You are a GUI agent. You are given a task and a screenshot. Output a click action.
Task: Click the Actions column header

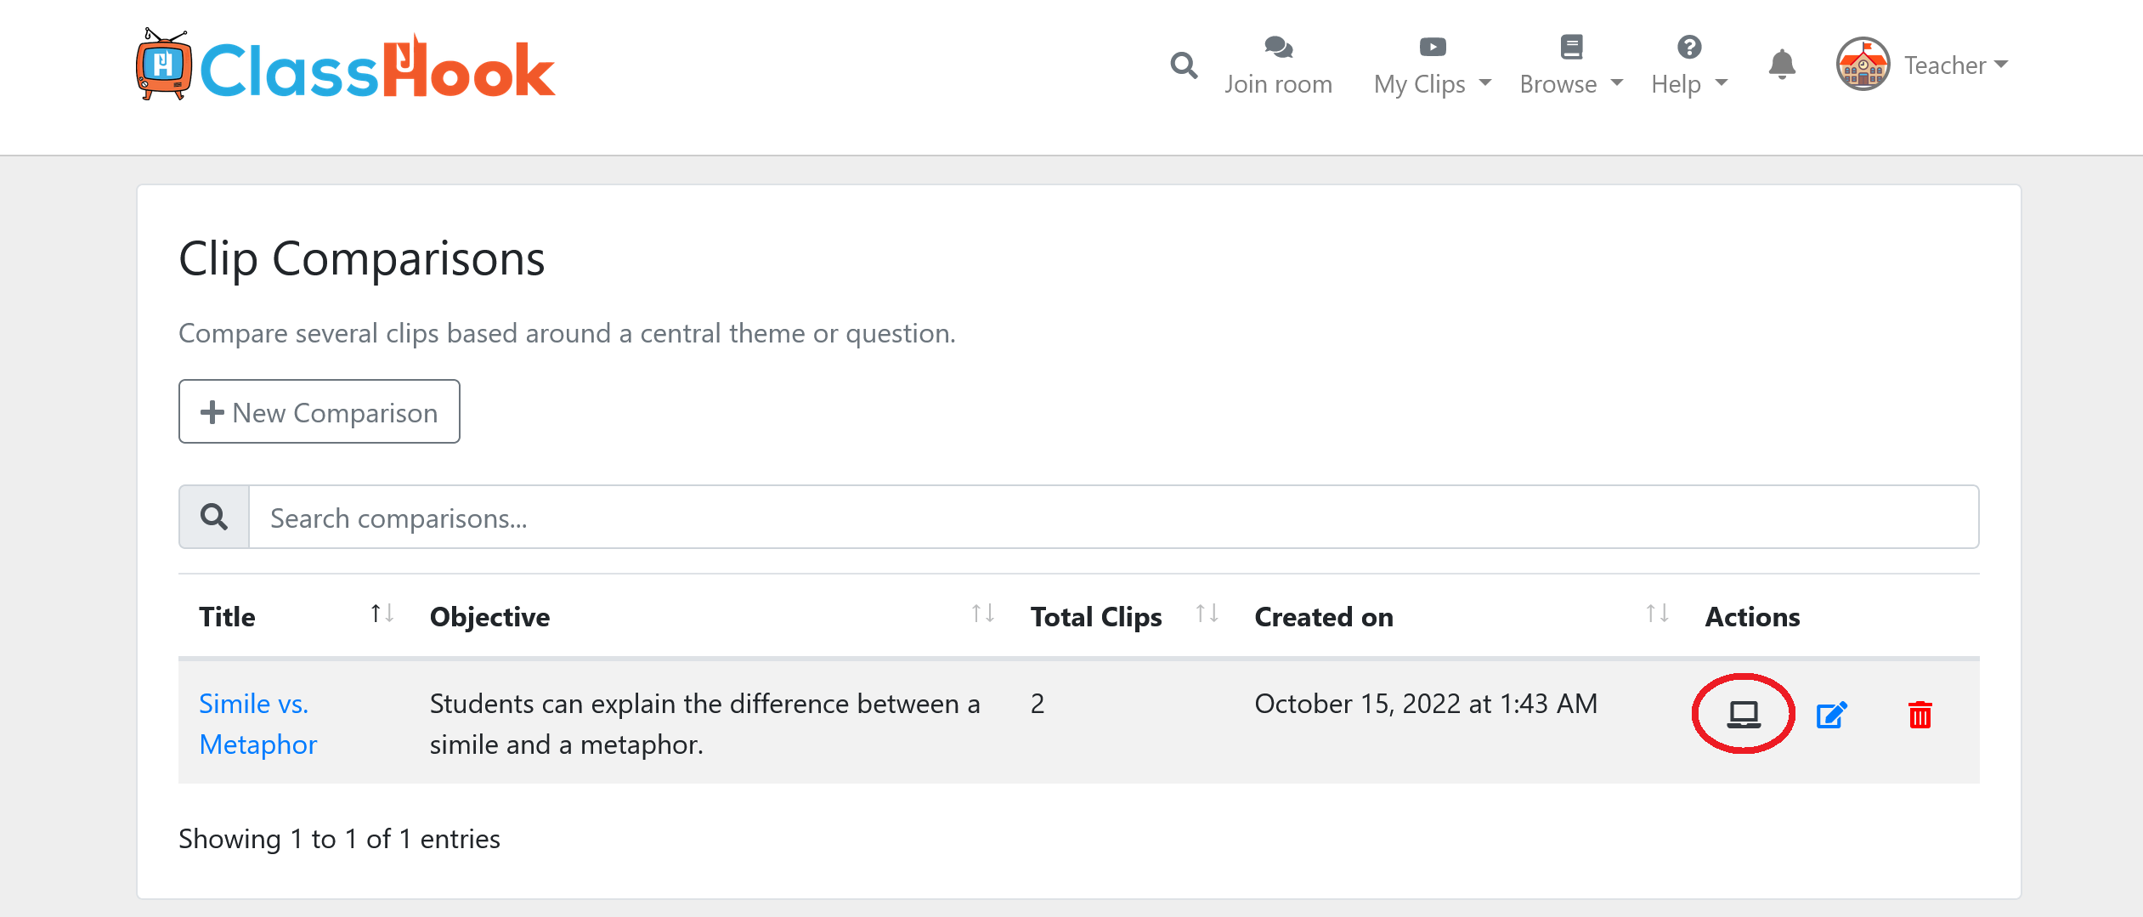[x=1752, y=616]
